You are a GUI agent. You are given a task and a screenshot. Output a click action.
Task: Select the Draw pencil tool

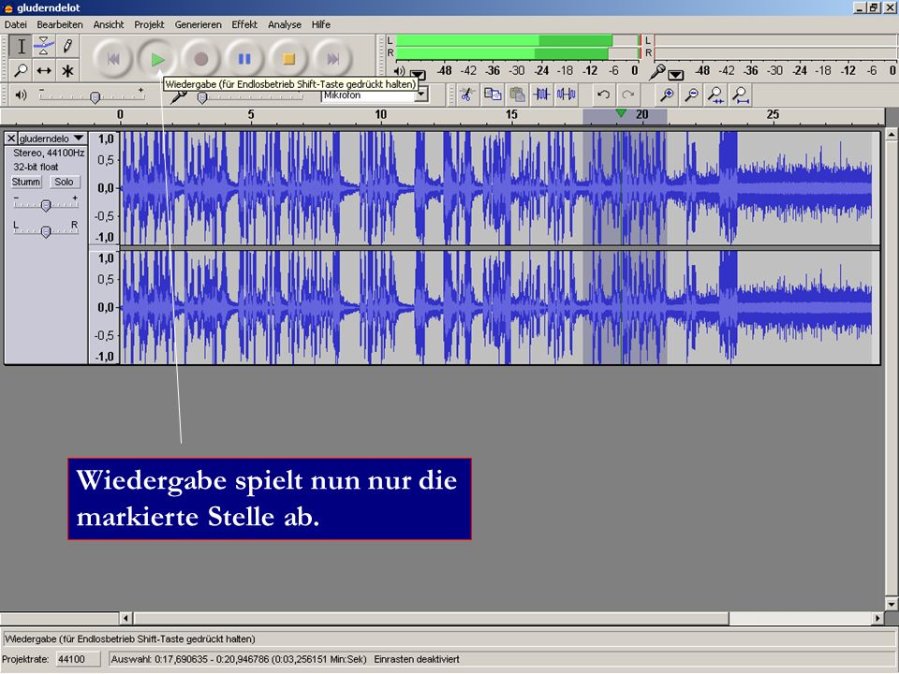pyautogui.click(x=67, y=47)
